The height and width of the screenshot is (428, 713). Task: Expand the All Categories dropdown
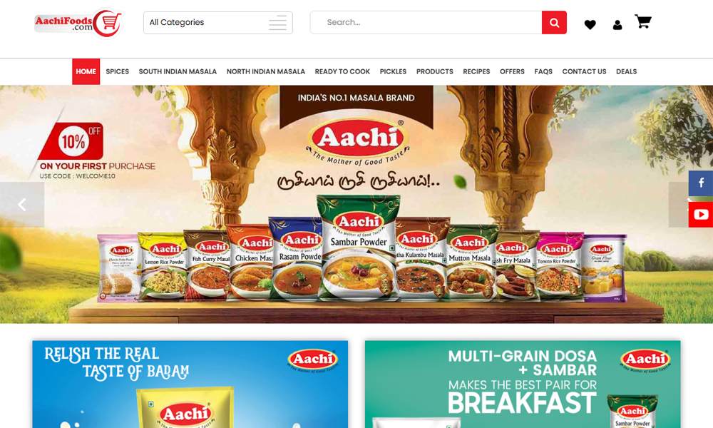217,23
